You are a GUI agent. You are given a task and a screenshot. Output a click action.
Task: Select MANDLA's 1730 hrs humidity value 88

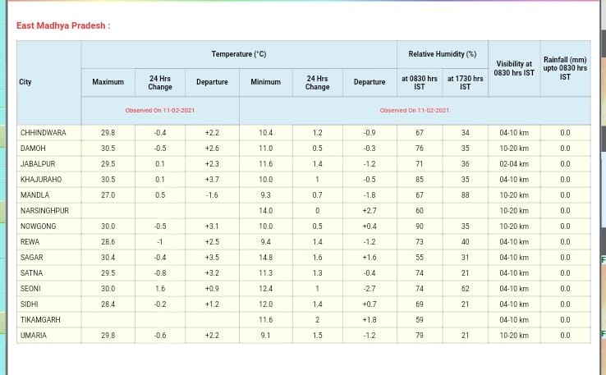465,195
